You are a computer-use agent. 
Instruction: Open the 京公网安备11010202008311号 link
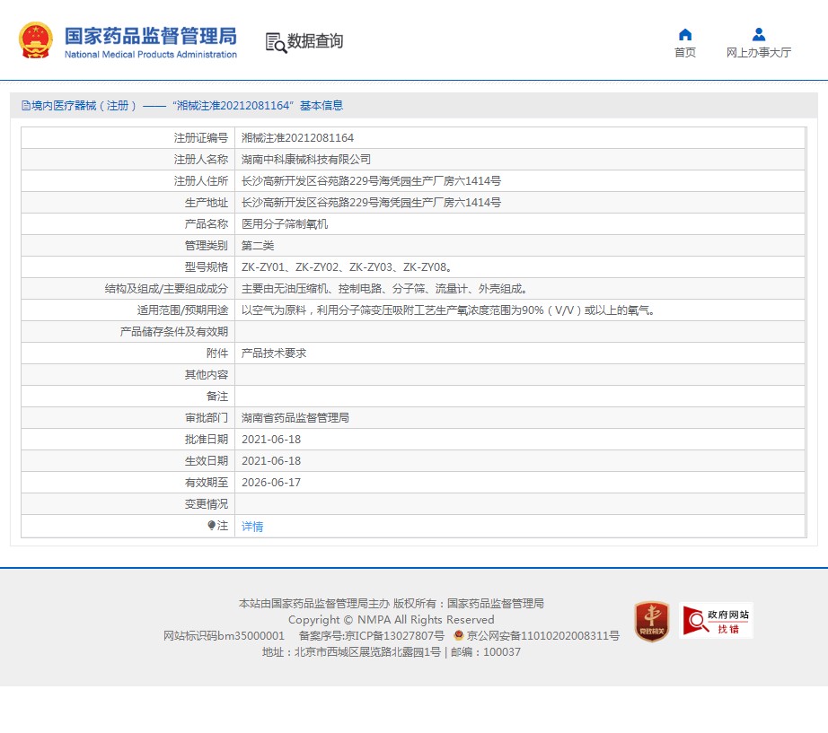click(542, 636)
